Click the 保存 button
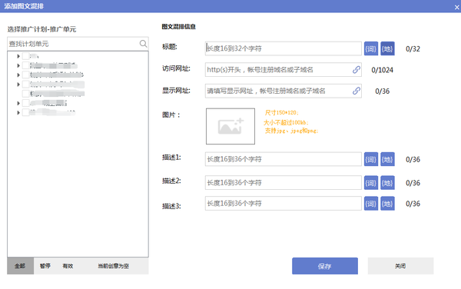The height and width of the screenshot is (289, 461). pos(325,266)
